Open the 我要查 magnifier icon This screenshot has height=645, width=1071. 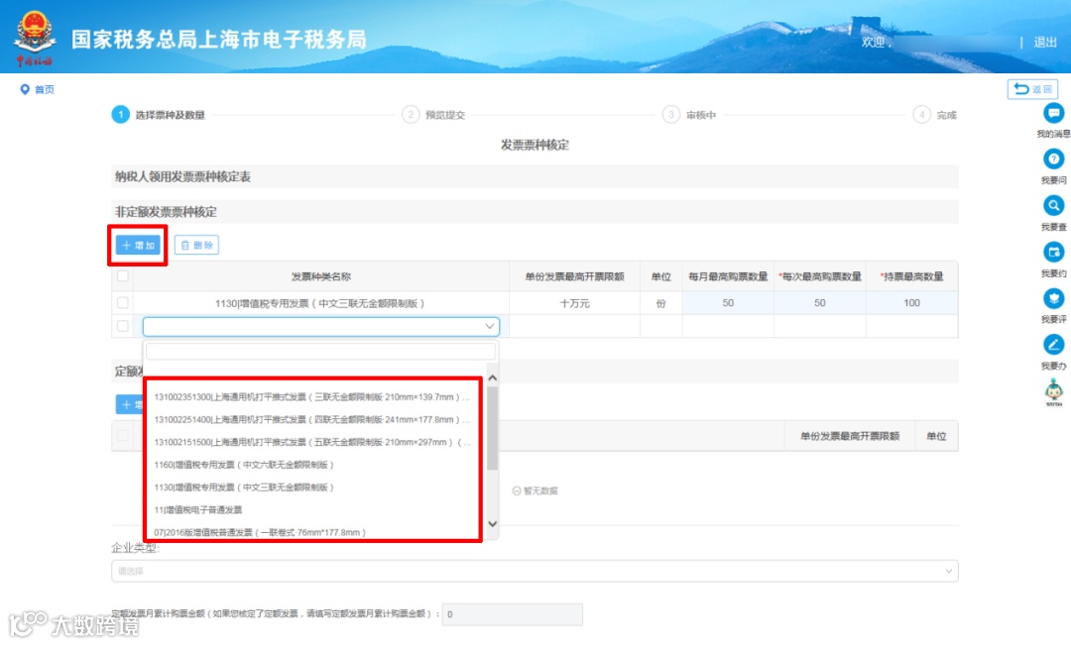coord(1053,205)
